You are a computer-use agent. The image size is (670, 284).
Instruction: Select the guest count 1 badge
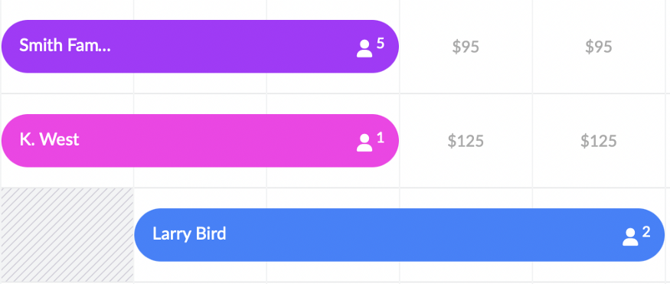point(381,137)
